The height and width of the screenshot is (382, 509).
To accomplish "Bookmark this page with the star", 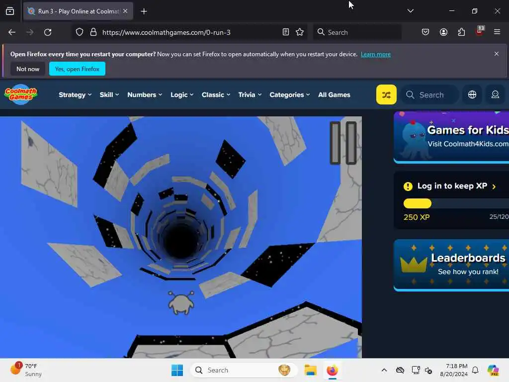I will pos(300,32).
